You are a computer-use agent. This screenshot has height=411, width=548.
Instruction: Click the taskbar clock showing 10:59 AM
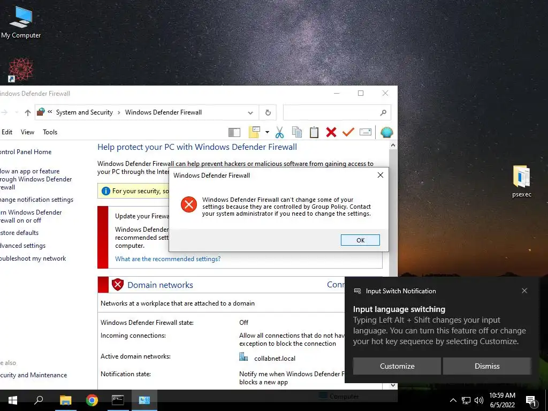(x=502, y=400)
